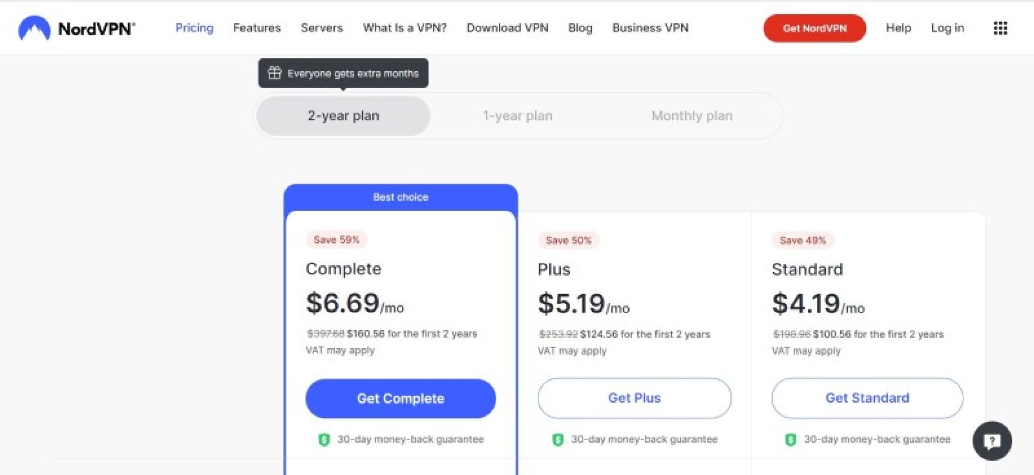Image resolution: width=1034 pixels, height=475 pixels.
Task: Click the green shield icon under Get Plus
Action: 558,439
